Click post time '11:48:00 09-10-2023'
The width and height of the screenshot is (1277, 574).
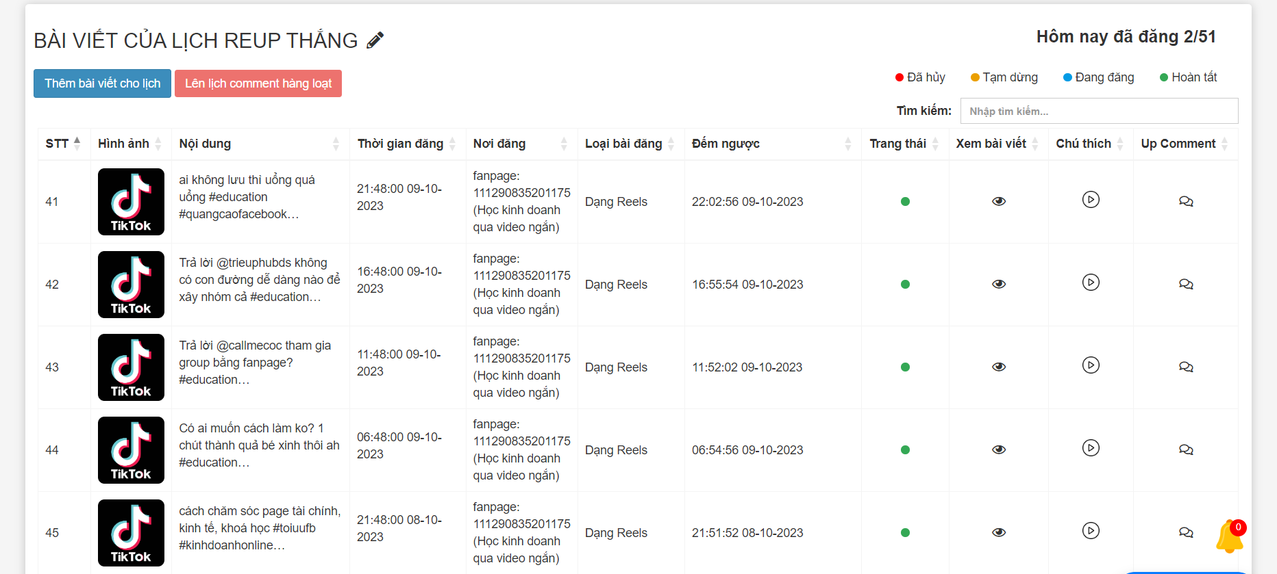(x=399, y=363)
